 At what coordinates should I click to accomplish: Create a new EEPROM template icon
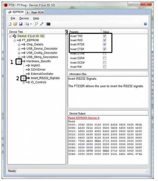click(x=10, y=24)
